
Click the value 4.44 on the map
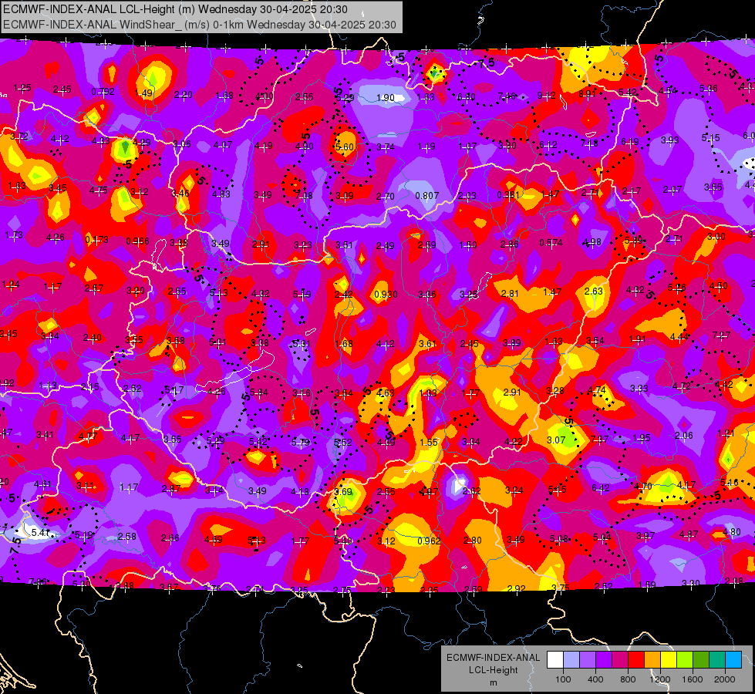[x=679, y=336]
